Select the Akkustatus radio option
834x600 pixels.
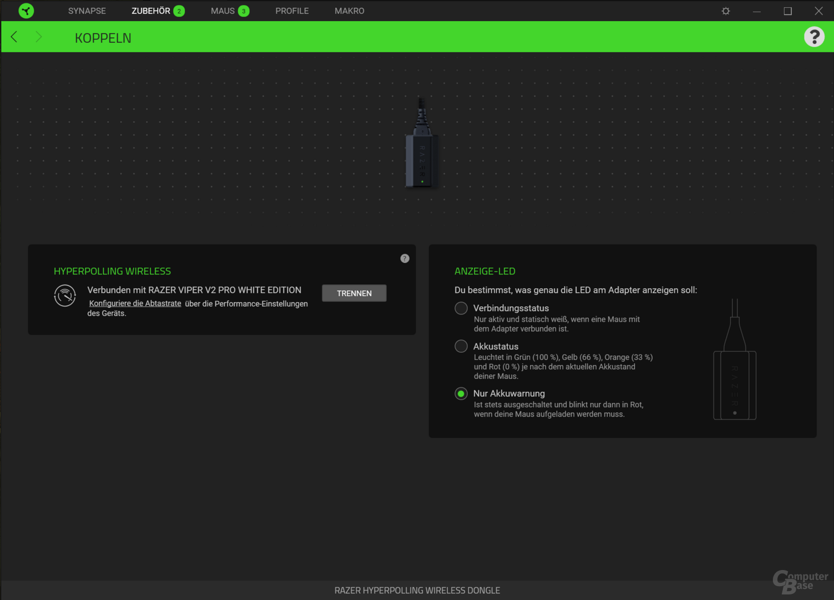click(461, 346)
